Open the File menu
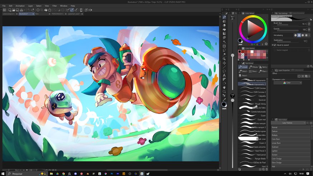Viewport: 313px width, 176px height. coord(4,6)
